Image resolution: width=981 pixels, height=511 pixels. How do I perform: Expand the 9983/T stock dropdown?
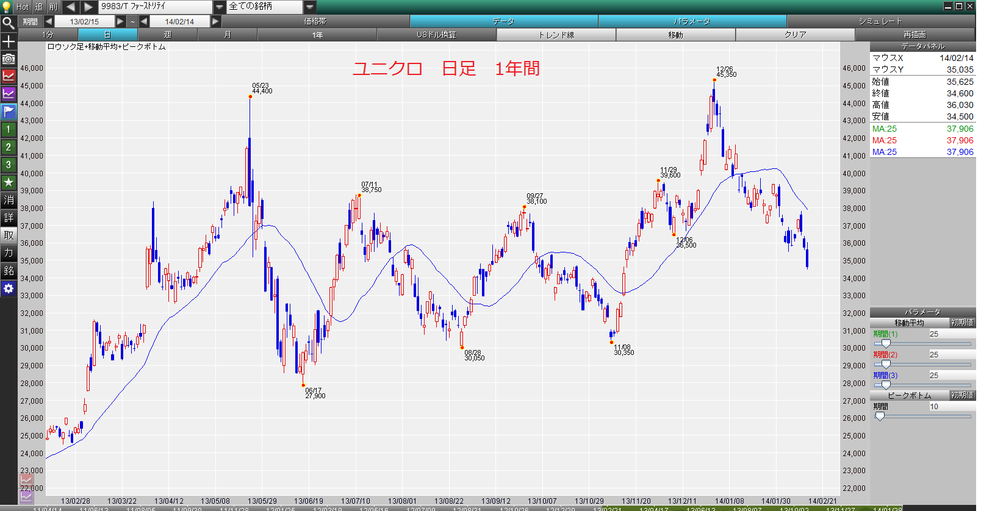[220, 7]
